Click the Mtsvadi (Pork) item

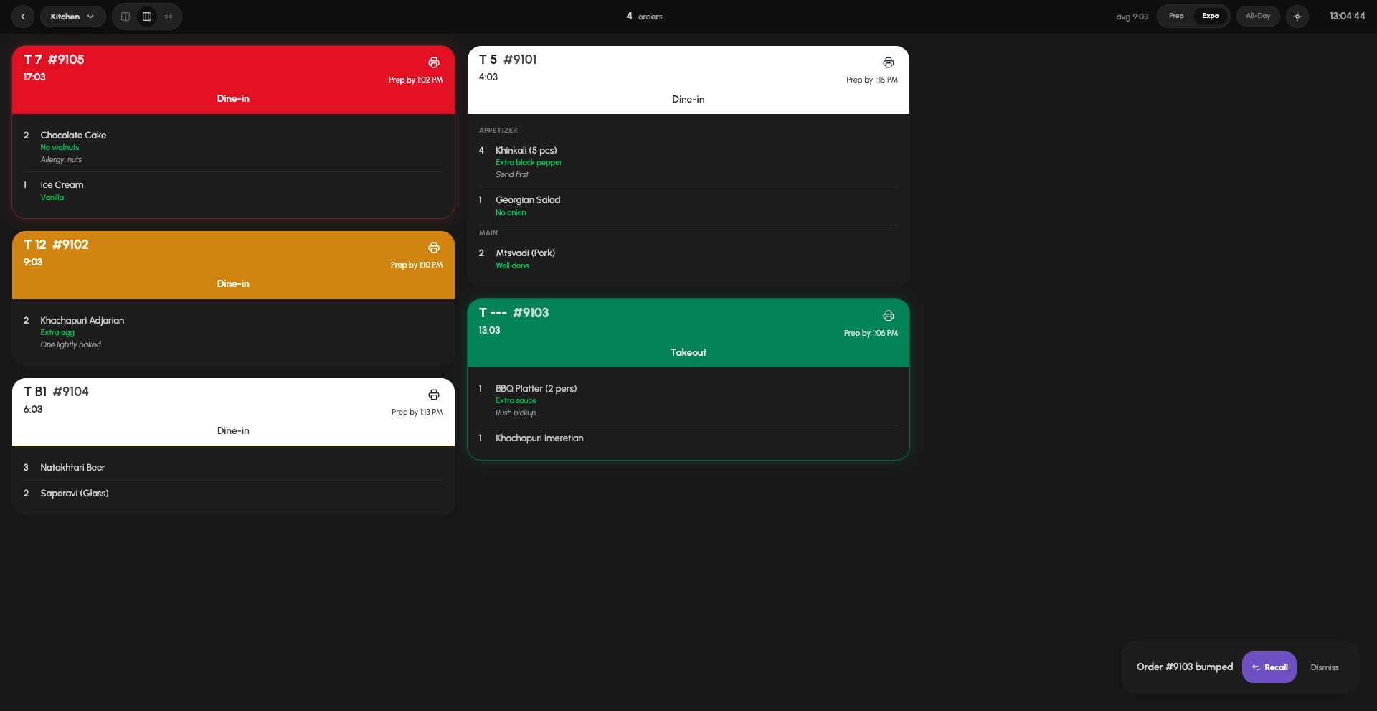[688, 259]
